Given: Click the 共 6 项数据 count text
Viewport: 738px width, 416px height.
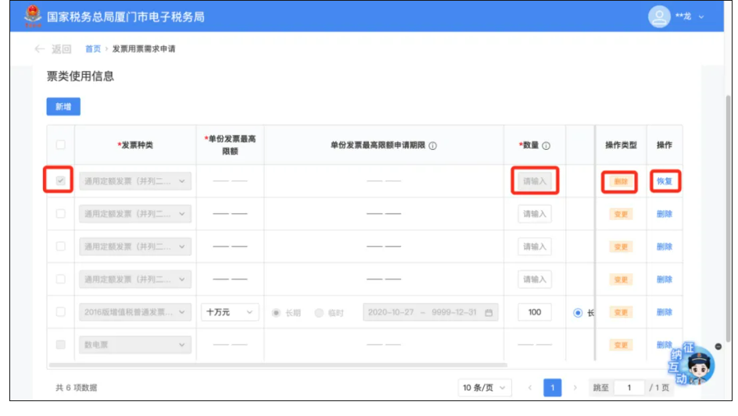Looking at the screenshot, I should click(x=77, y=388).
